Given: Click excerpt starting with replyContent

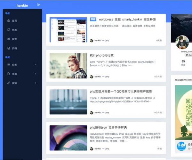Looking at the screenshot, I should [x=125, y=138].
